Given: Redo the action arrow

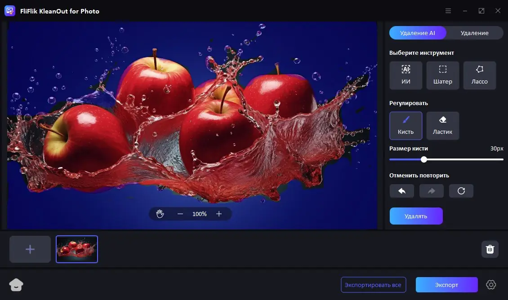Looking at the screenshot, I should [432, 191].
